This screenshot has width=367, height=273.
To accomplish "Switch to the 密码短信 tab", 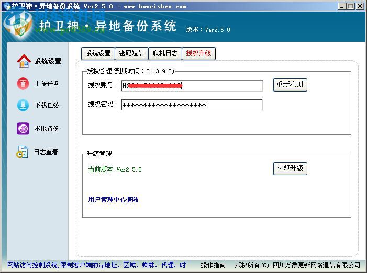I will [x=131, y=53].
